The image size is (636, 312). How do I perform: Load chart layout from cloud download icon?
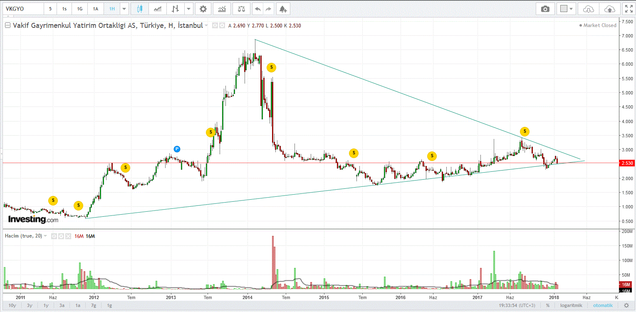coord(589,9)
